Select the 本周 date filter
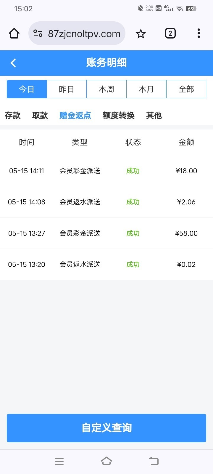This screenshot has height=474, width=213. (x=106, y=89)
